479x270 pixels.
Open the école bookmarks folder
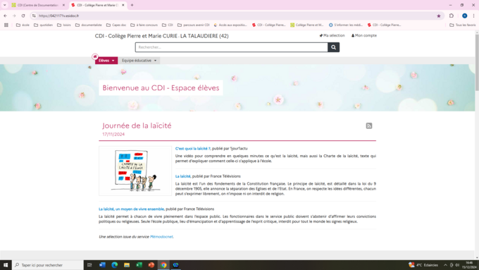pos(23,25)
